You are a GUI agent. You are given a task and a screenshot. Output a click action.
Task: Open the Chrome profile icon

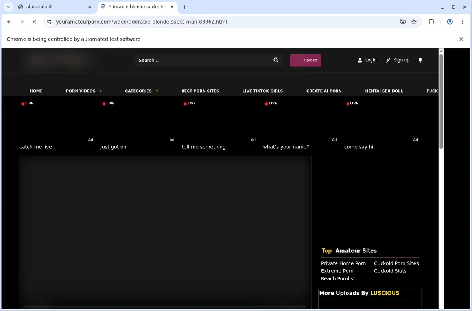450,22
